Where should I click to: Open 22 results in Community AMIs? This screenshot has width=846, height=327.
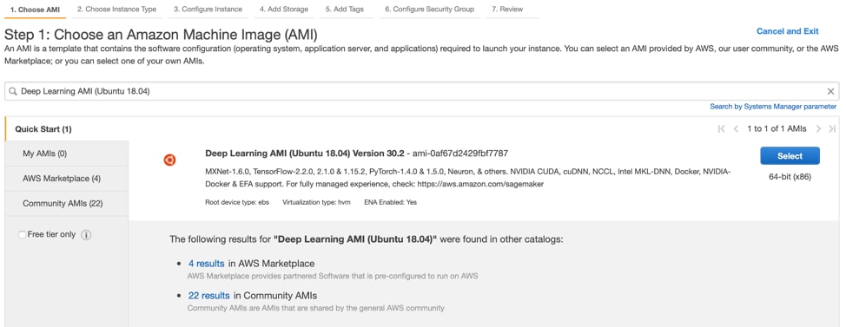point(208,295)
